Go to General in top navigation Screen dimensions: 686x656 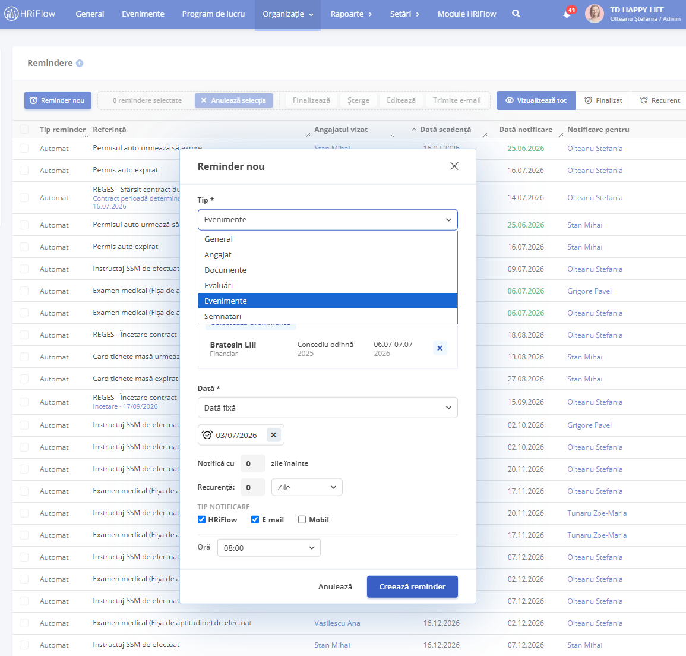(90, 14)
